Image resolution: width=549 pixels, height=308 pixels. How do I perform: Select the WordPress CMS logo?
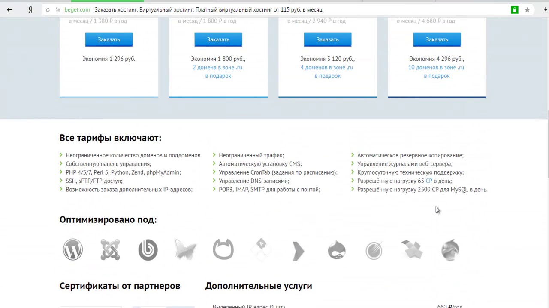tap(73, 249)
